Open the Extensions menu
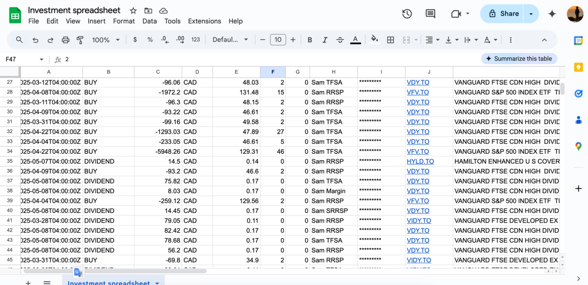 point(204,21)
